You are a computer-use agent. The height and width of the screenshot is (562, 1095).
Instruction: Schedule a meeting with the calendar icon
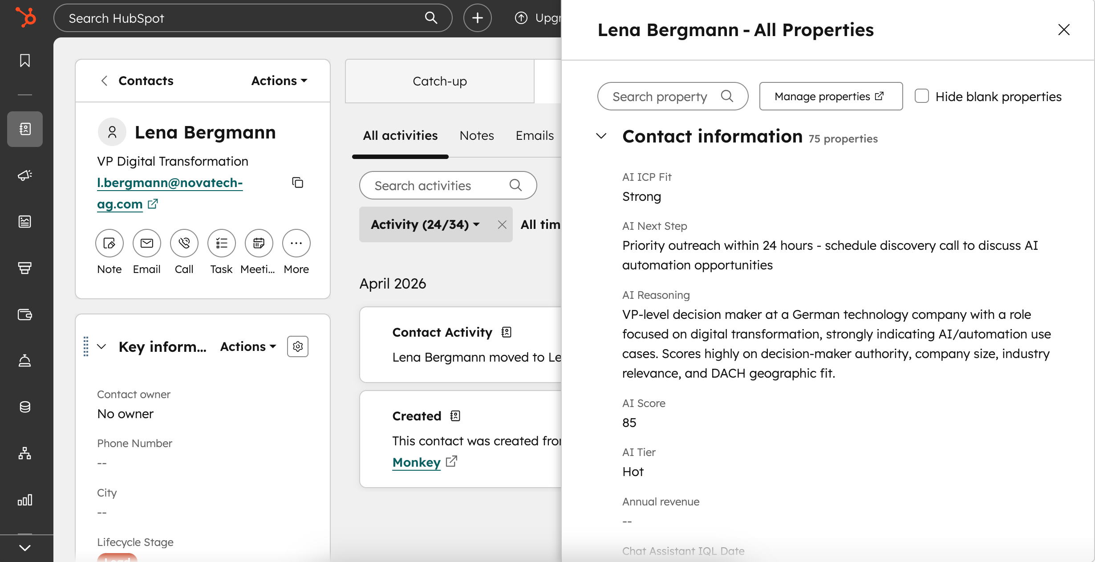[259, 243]
